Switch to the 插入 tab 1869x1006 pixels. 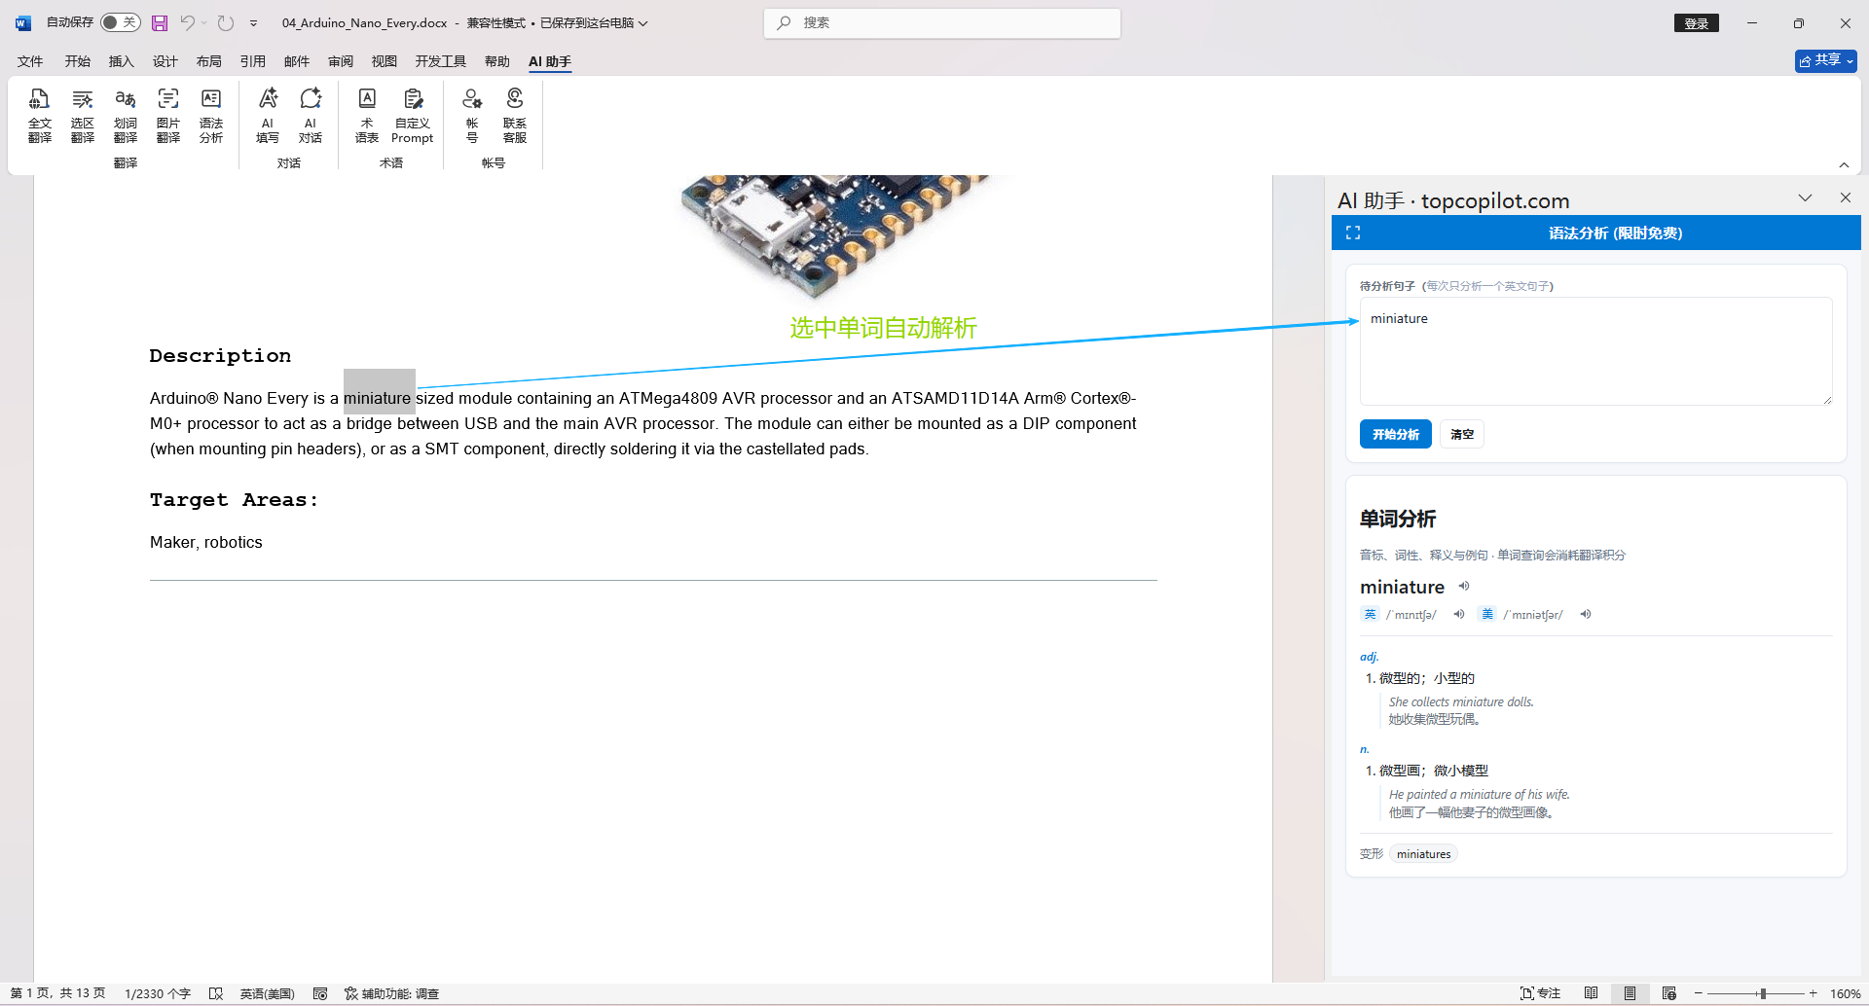[122, 61]
